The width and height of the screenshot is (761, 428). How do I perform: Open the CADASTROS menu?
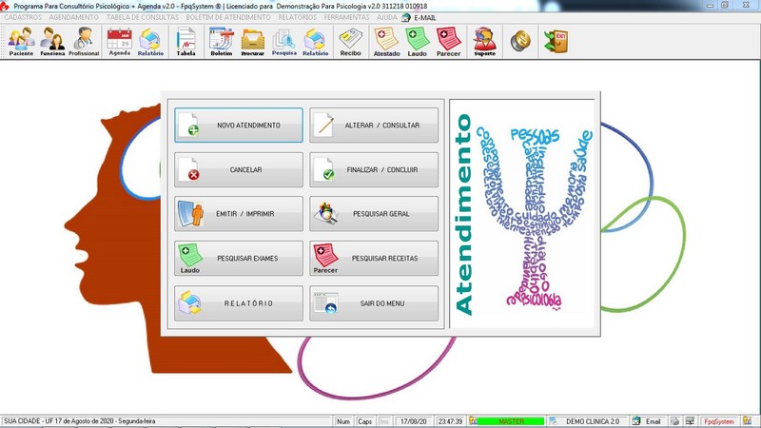(x=23, y=17)
